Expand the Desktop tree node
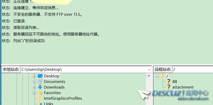Image resolution: width=213 pixels, height=105 pixels. (x=34, y=76)
